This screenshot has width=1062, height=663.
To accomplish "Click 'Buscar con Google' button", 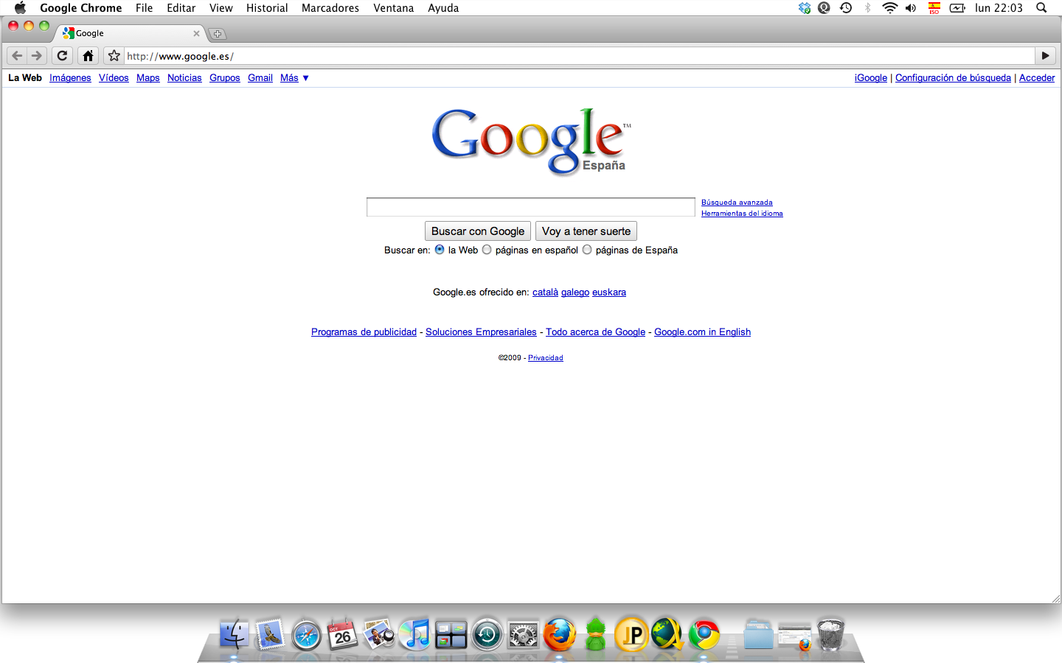I will [478, 231].
